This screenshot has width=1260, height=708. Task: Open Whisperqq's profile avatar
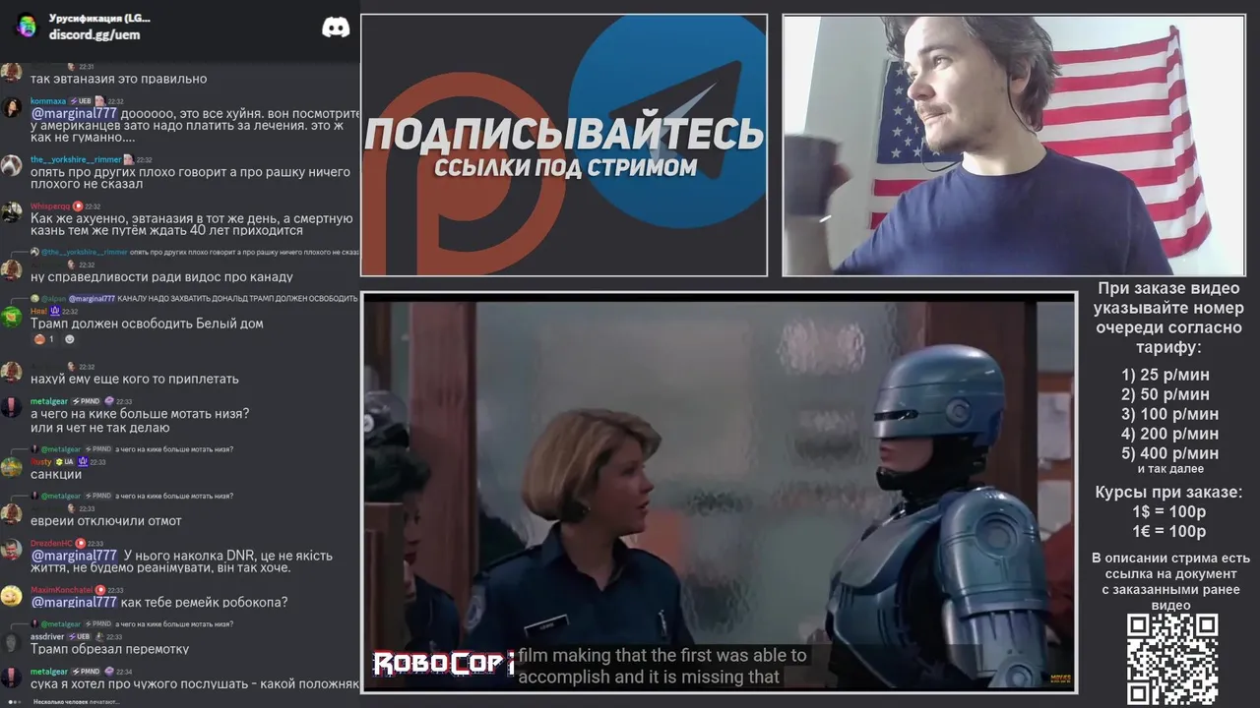pyautogui.click(x=11, y=212)
